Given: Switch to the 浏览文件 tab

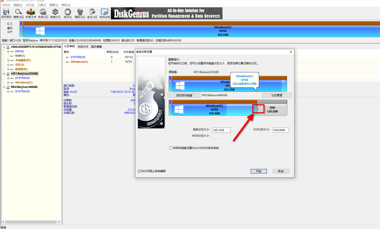Looking at the screenshot, I should pyautogui.click(x=83, y=46).
